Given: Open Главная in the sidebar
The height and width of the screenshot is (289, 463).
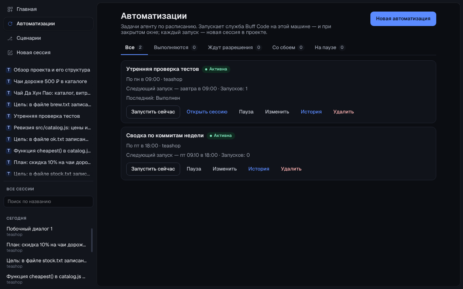Looking at the screenshot, I should point(48,9).
